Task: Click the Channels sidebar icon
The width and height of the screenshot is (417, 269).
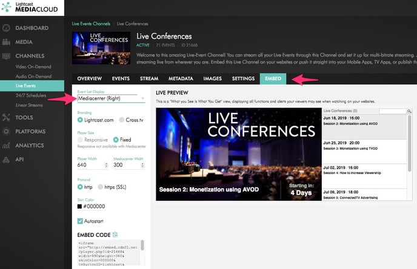Action: point(6,56)
